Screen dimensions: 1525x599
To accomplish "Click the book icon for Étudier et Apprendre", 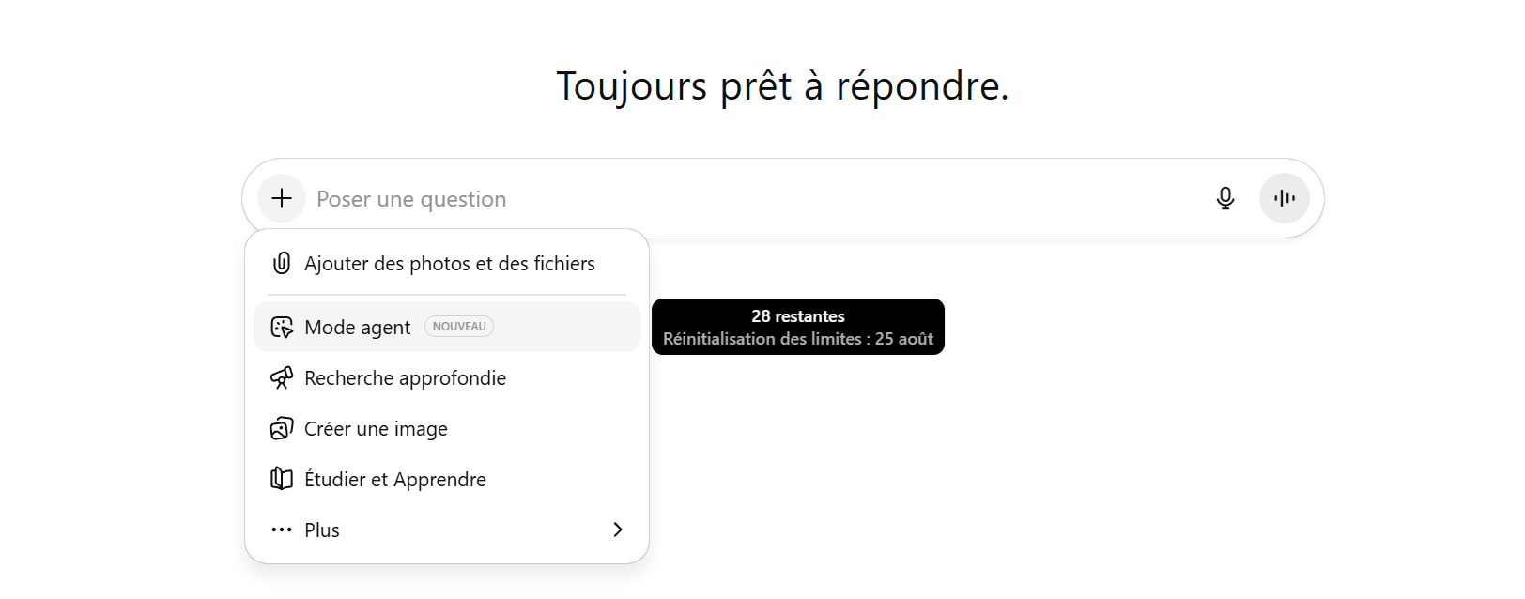I will [282, 480].
